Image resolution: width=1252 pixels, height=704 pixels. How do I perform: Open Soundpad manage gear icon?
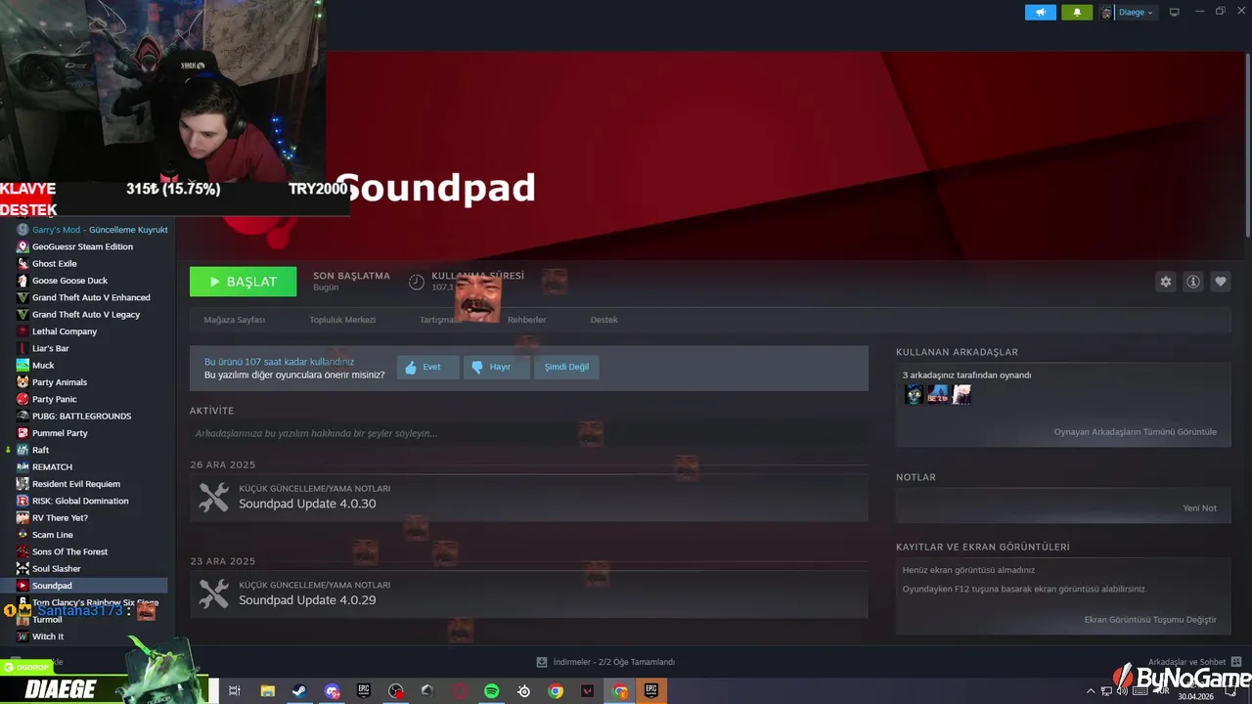pos(1166,282)
